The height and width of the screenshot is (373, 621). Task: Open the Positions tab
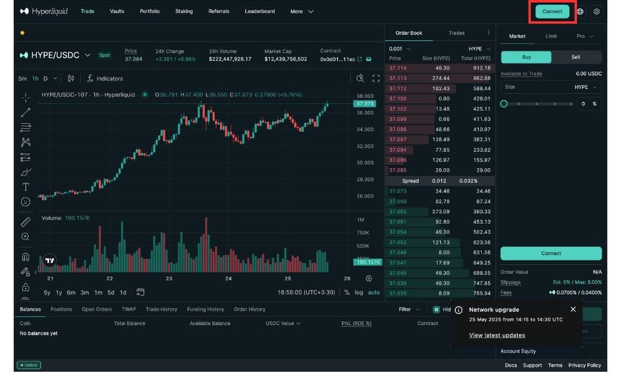(61, 309)
